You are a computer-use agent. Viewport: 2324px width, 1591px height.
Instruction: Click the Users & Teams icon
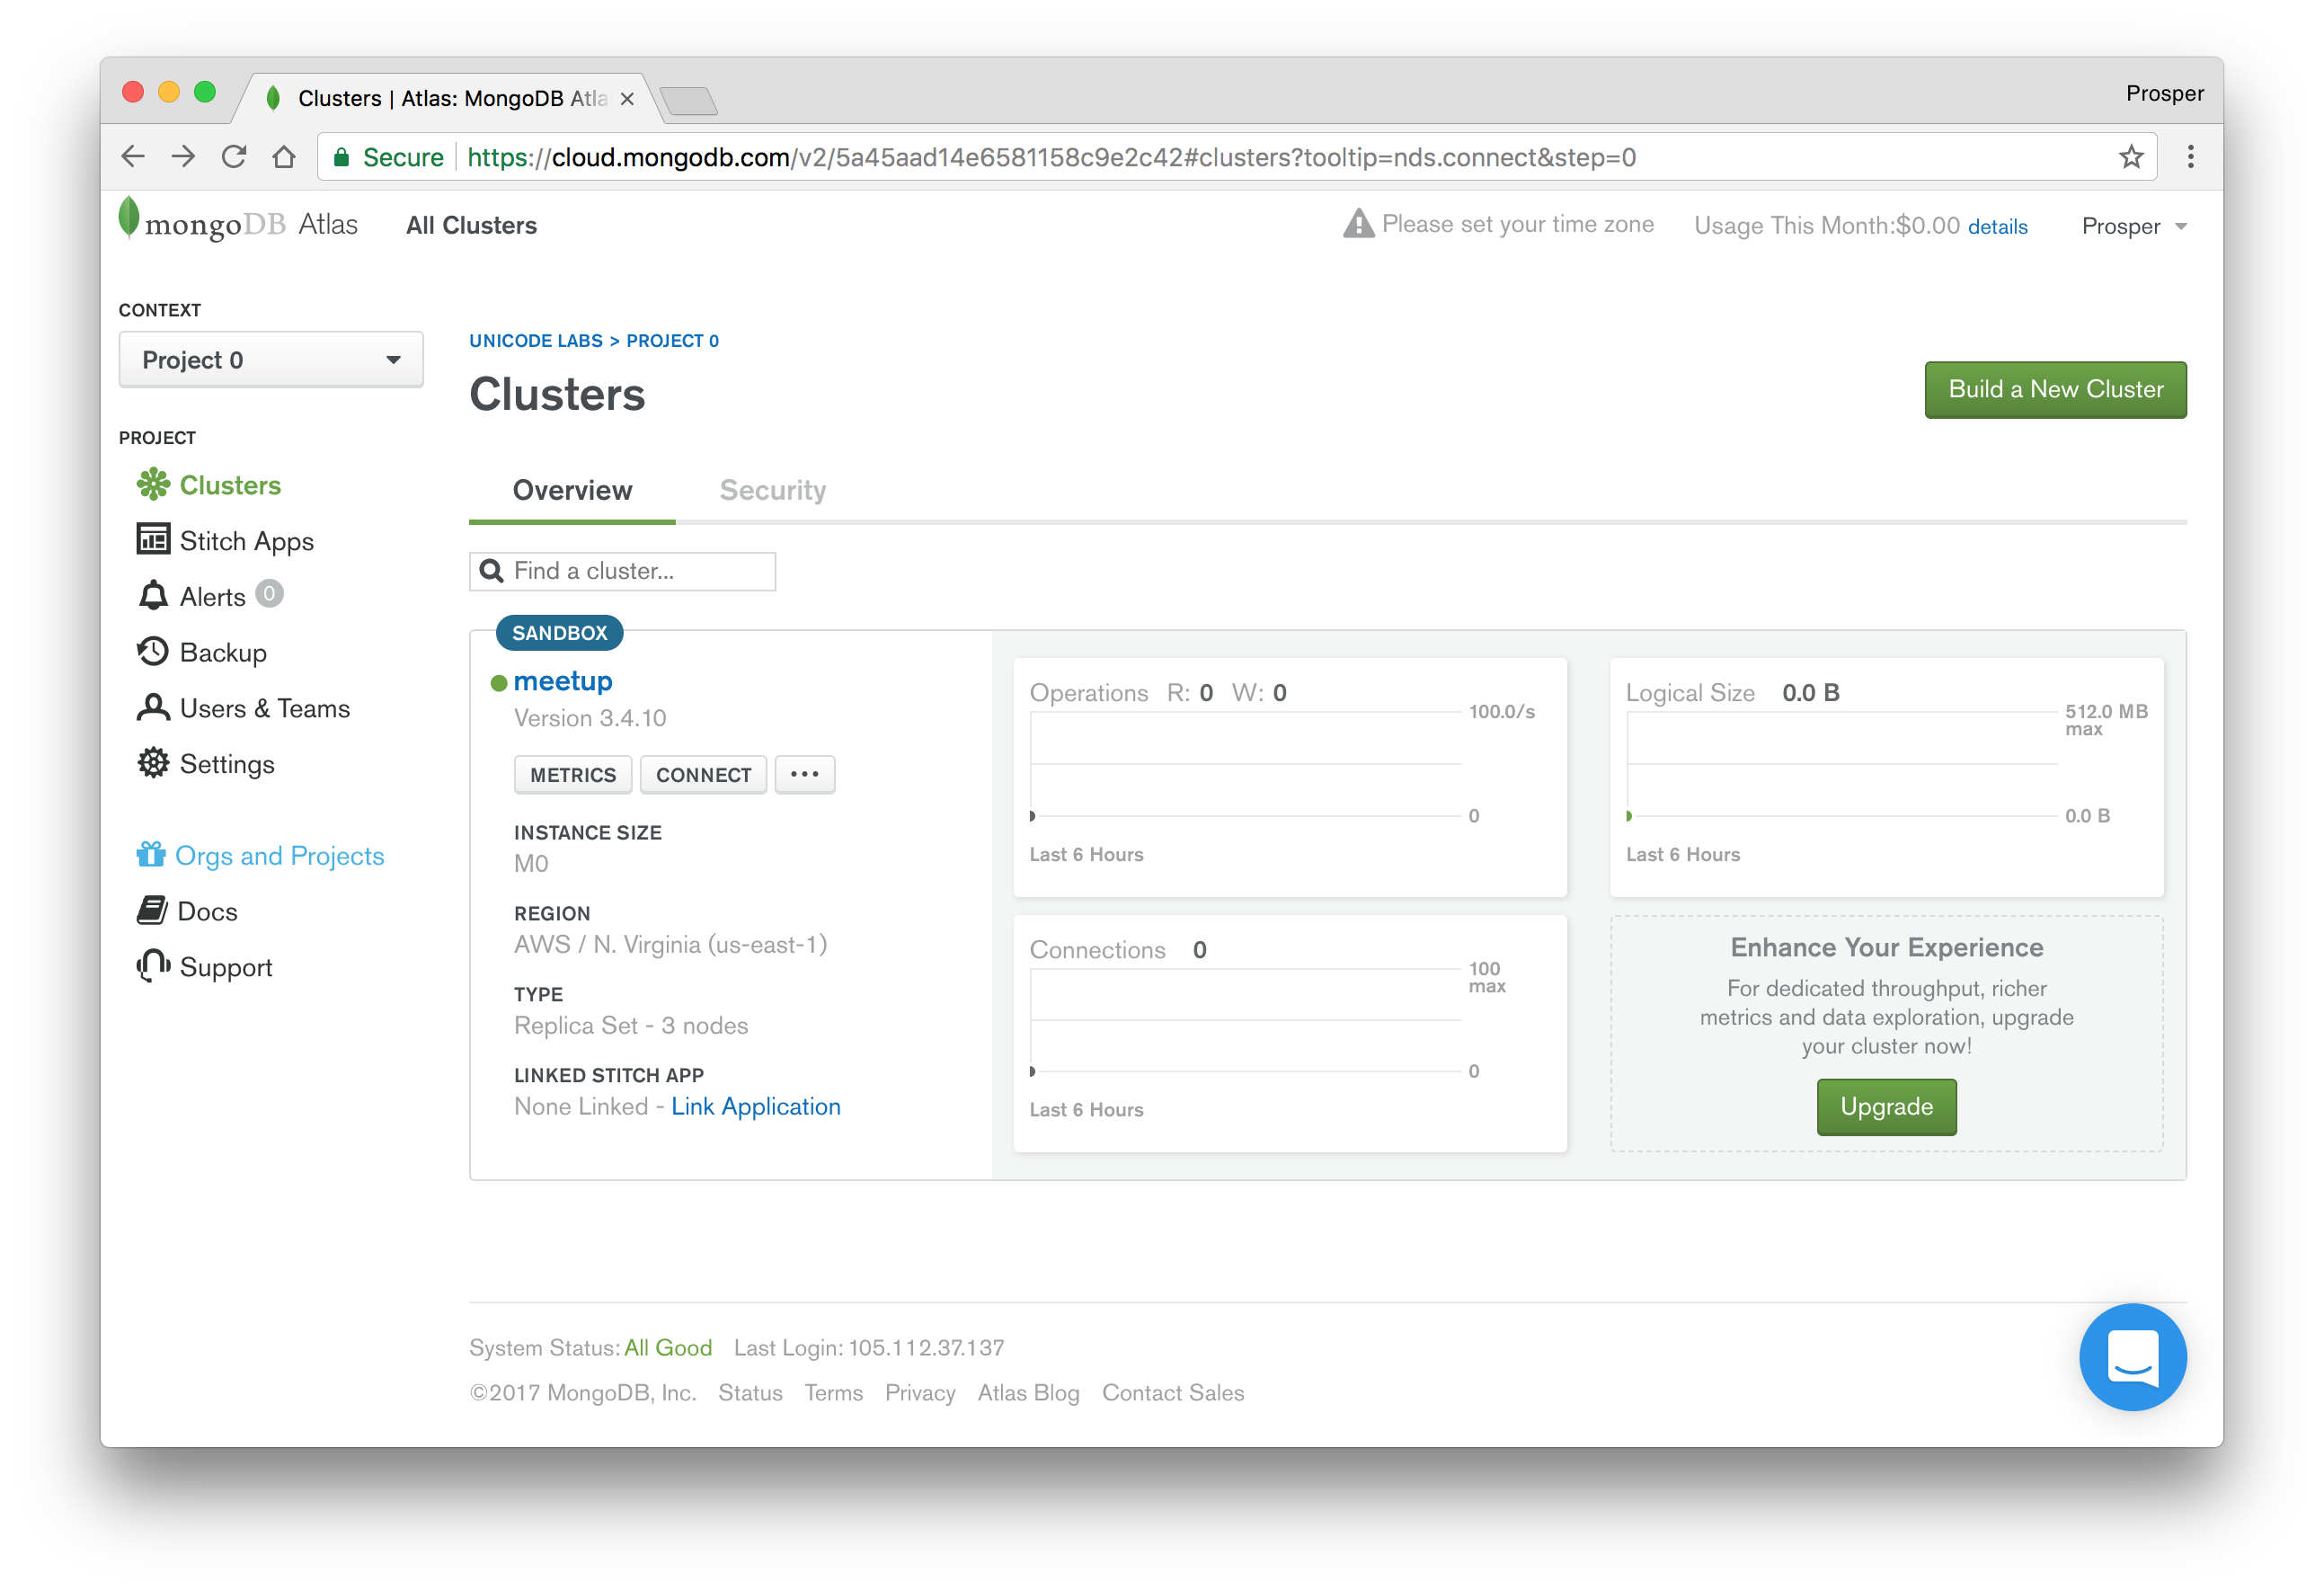click(150, 708)
